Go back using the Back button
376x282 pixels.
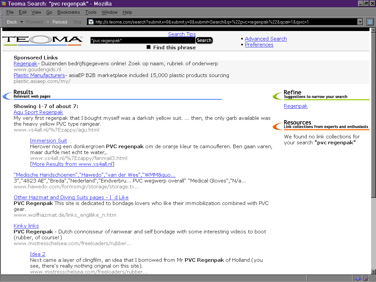tap(12, 22)
